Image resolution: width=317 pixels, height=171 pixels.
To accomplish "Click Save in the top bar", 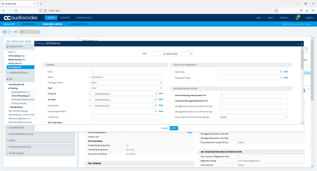I will click(259, 18).
